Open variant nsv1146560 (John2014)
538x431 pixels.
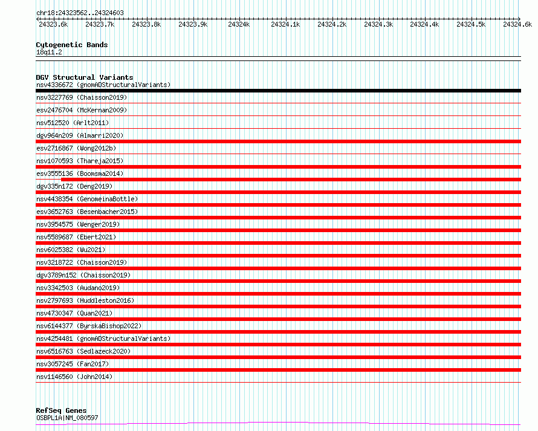tap(74, 377)
